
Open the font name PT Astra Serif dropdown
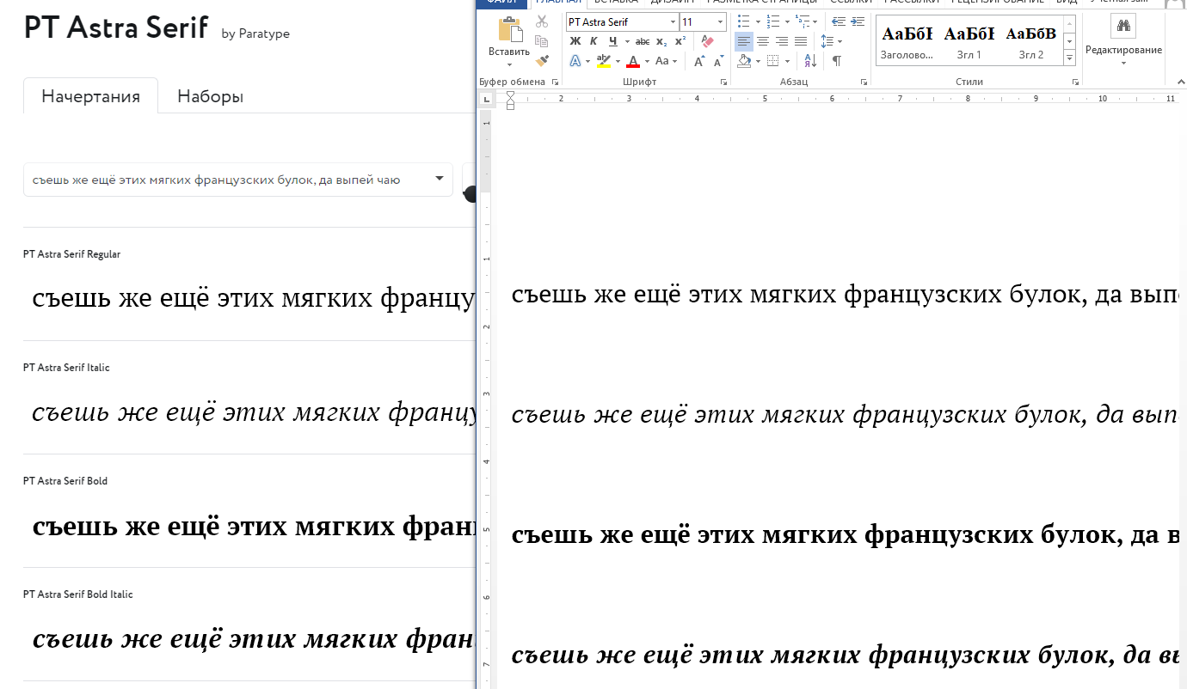point(673,22)
